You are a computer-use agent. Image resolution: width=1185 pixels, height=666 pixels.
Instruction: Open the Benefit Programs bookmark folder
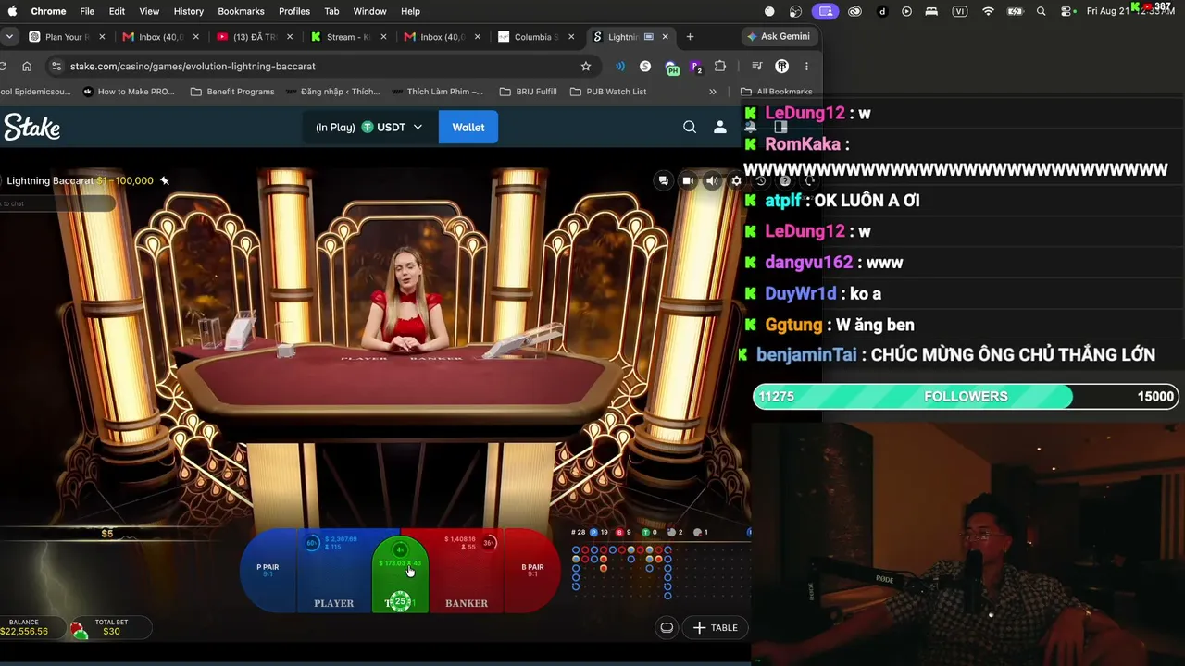click(x=232, y=92)
